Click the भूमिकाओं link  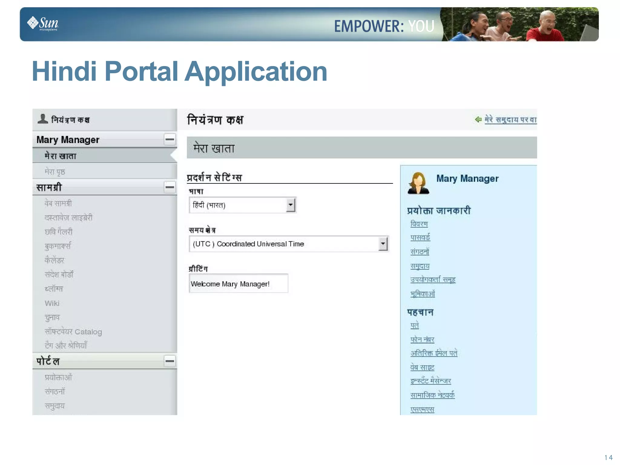pyautogui.click(x=423, y=294)
